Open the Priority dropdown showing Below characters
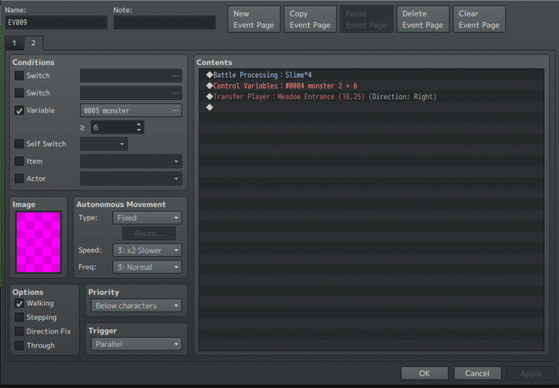Image resolution: width=559 pixels, height=388 pixels. pyautogui.click(x=136, y=306)
